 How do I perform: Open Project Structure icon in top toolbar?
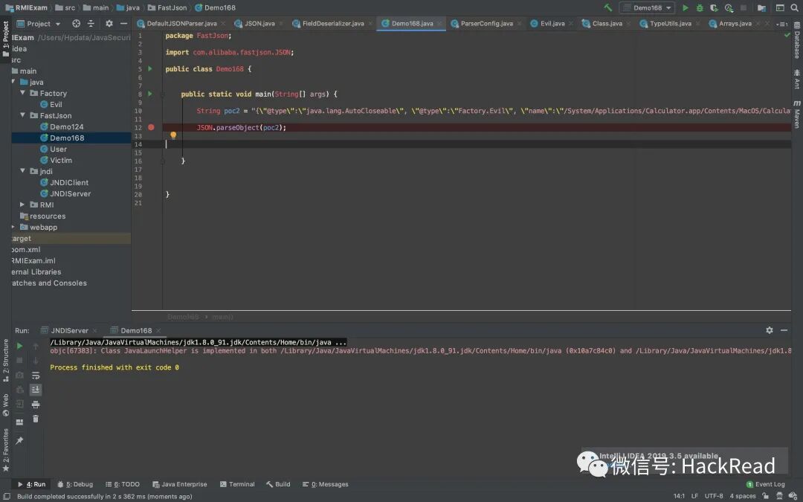(761, 7)
